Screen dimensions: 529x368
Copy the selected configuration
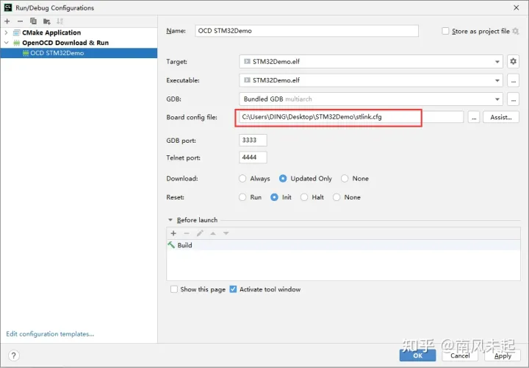click(33, 21)
